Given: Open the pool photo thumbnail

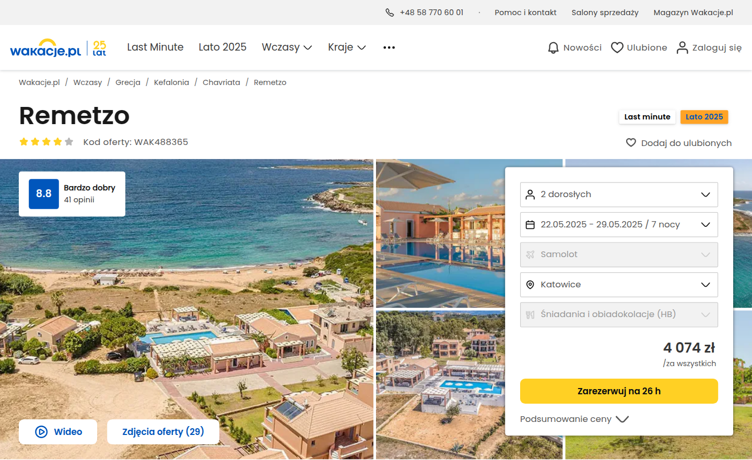Looking at the screenshot, I should point(440,234).
